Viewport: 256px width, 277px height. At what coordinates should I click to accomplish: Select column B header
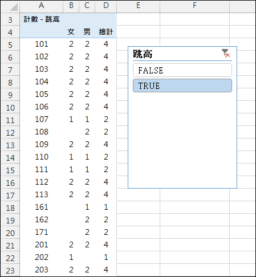71,6
